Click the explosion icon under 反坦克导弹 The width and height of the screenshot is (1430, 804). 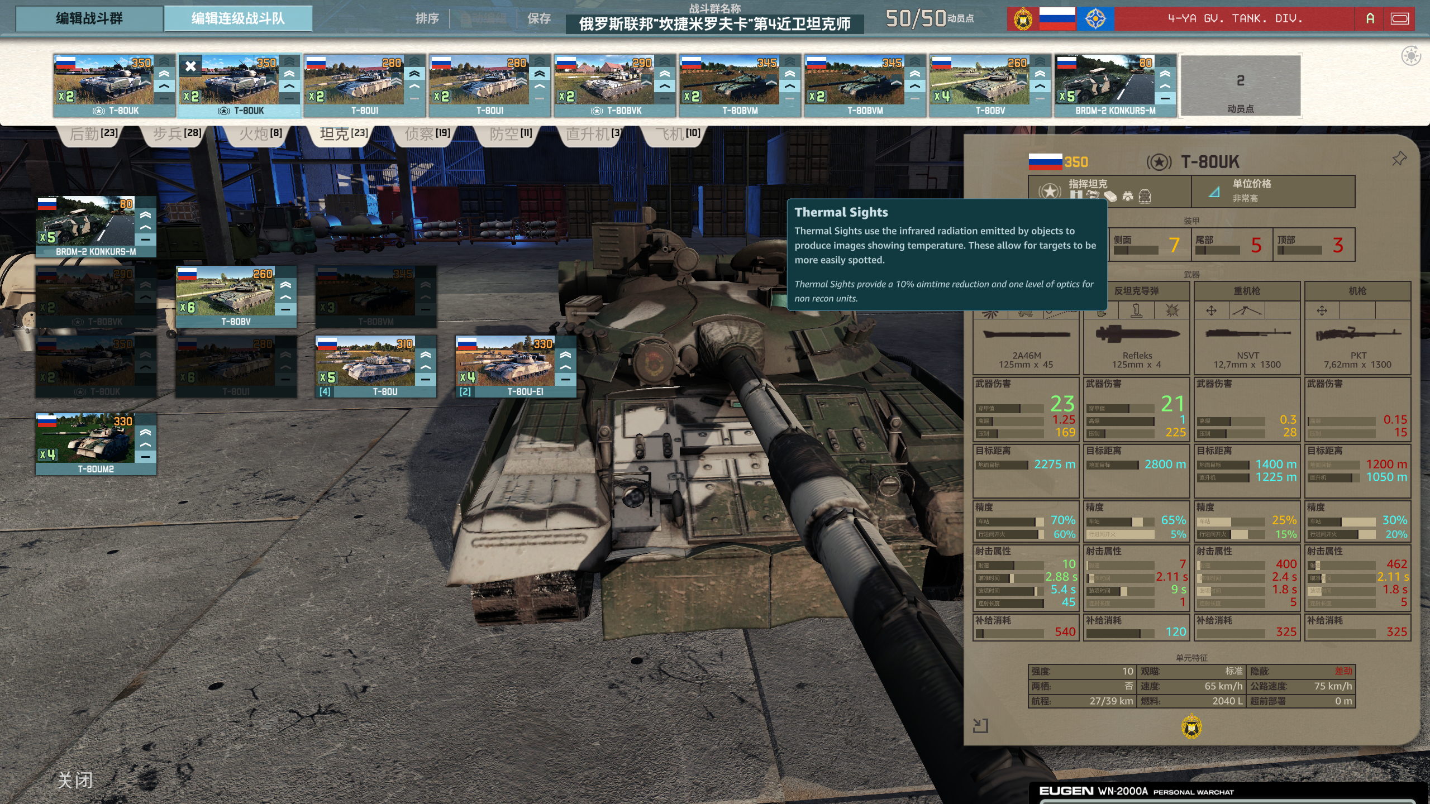1172,310
